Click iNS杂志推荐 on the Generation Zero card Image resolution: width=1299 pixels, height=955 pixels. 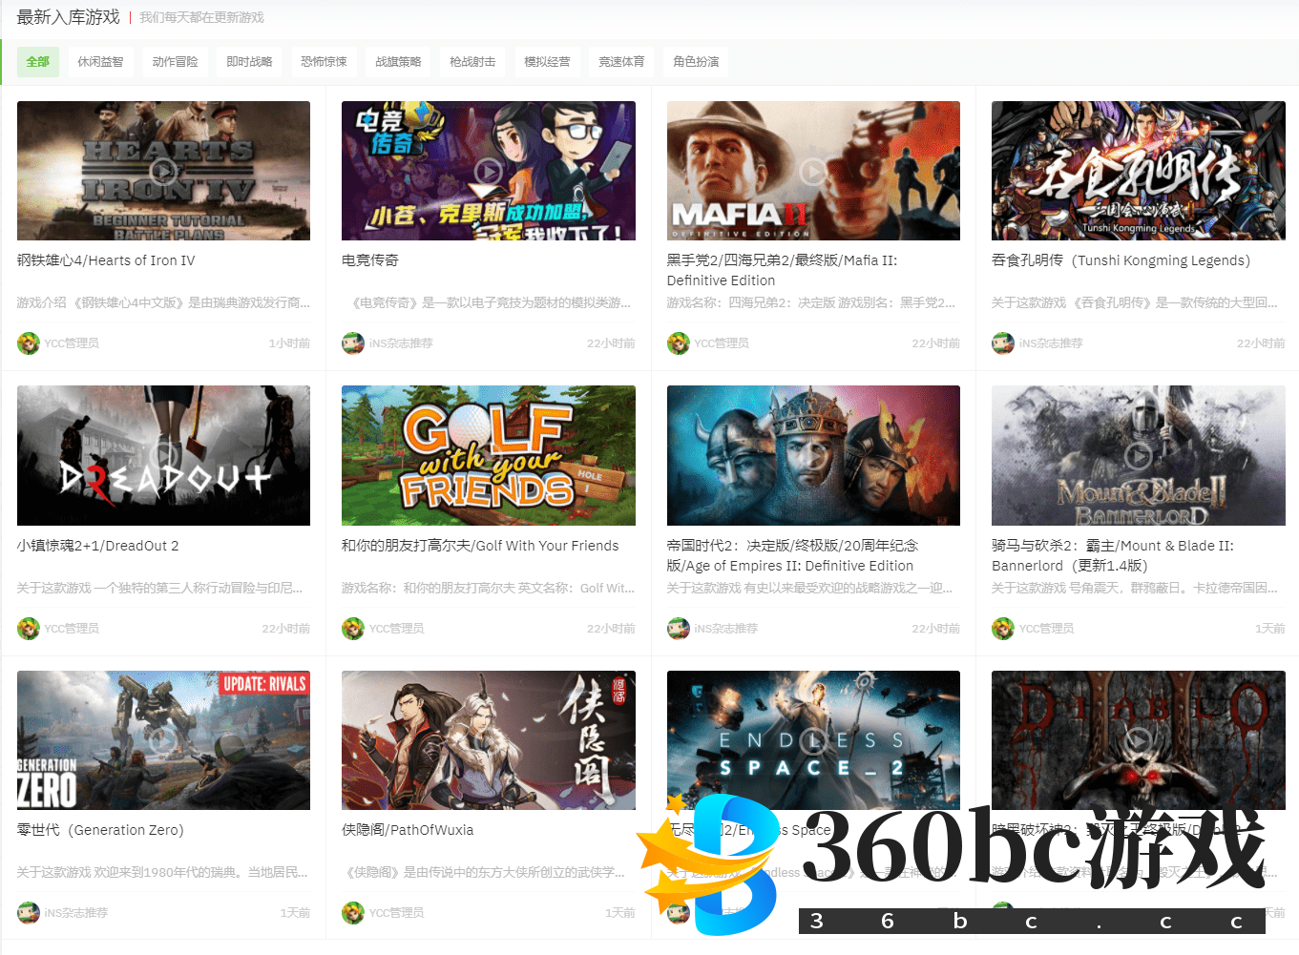tap(76, 912)
